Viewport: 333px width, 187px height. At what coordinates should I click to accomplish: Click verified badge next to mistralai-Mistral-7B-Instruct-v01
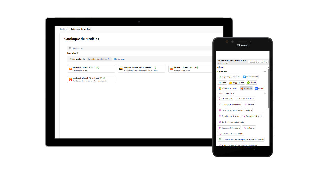[x=104, y=78]
